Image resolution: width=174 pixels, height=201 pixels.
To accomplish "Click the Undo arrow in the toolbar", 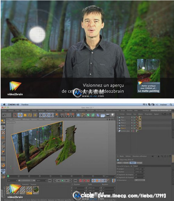I will tap(4, 115).
